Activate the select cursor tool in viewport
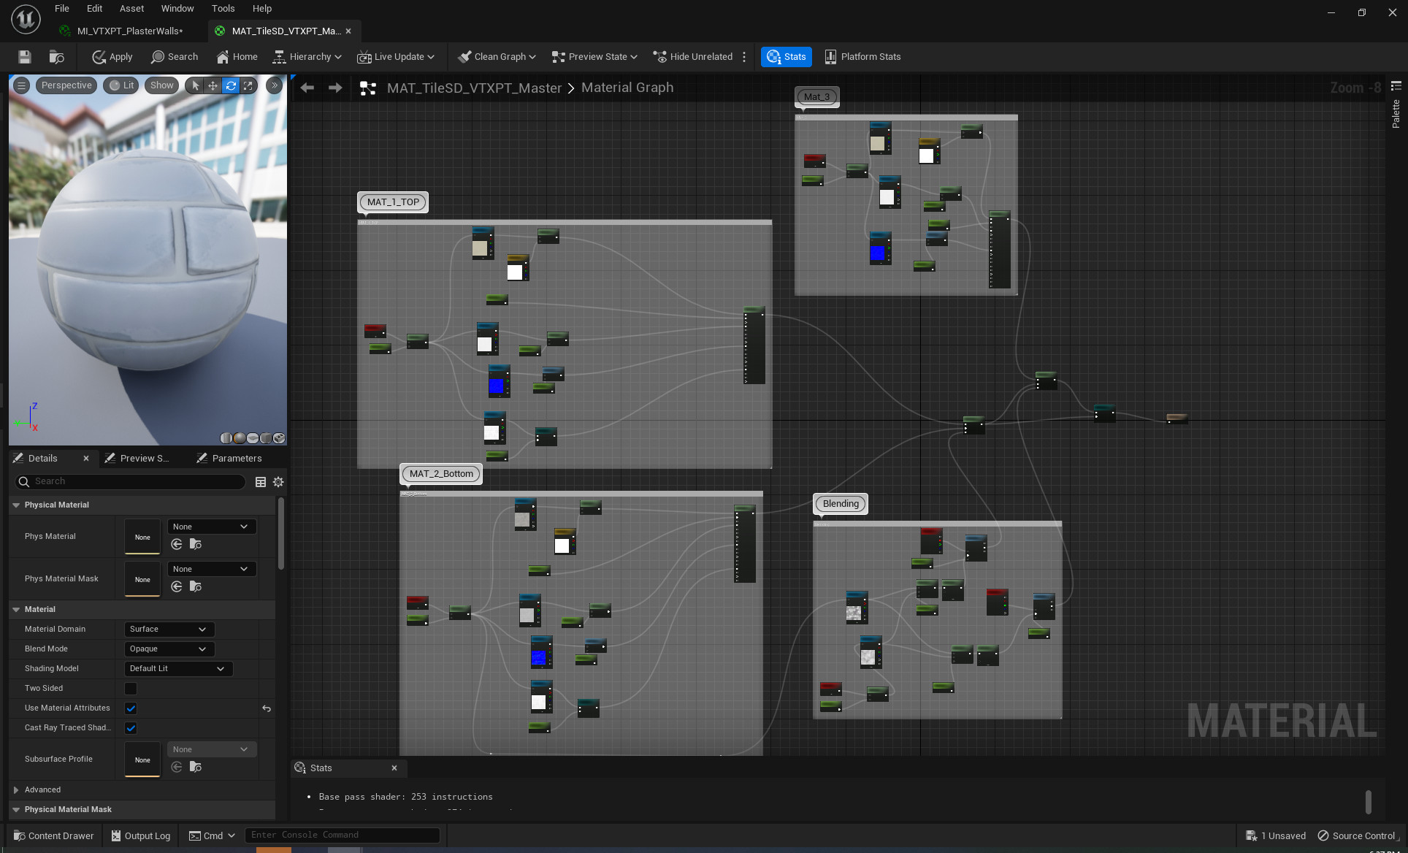 [195, 85]
